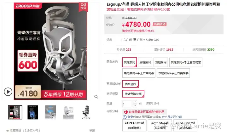Expand the 广州 delivery destination dropdown
The height and width of the screenshot is (135, 227).
[x=141, y=40]
